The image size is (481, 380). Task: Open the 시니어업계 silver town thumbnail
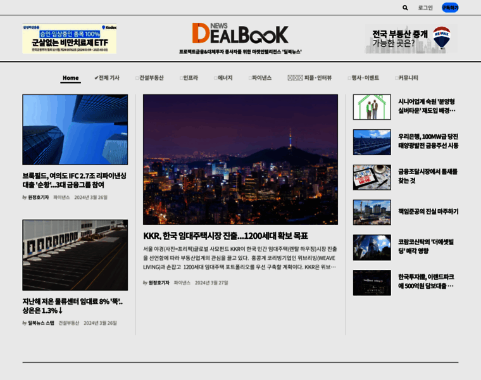372,107
